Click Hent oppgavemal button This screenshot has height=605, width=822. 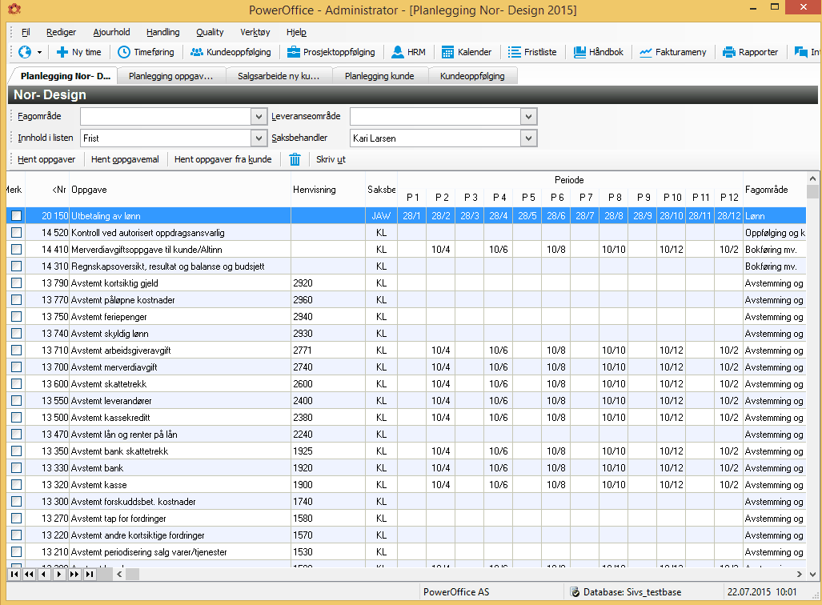click(x=125, y=159)
